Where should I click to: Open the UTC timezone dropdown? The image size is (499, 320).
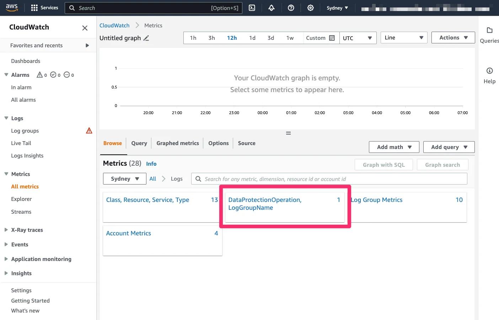(x=357, y=38)
